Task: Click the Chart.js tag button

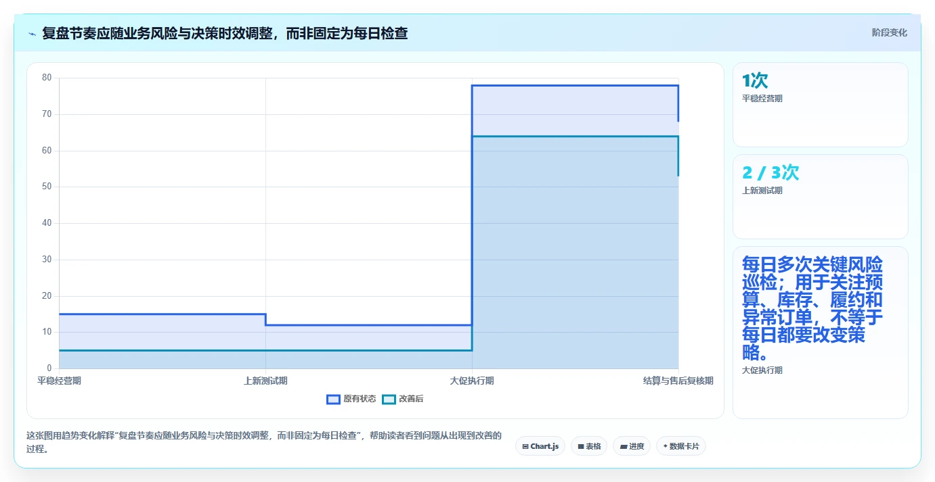Action: click(x=540, y=446)
